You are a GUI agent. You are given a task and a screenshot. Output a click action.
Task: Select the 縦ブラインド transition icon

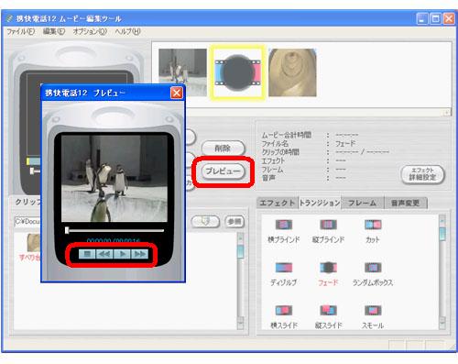(328, 225)
